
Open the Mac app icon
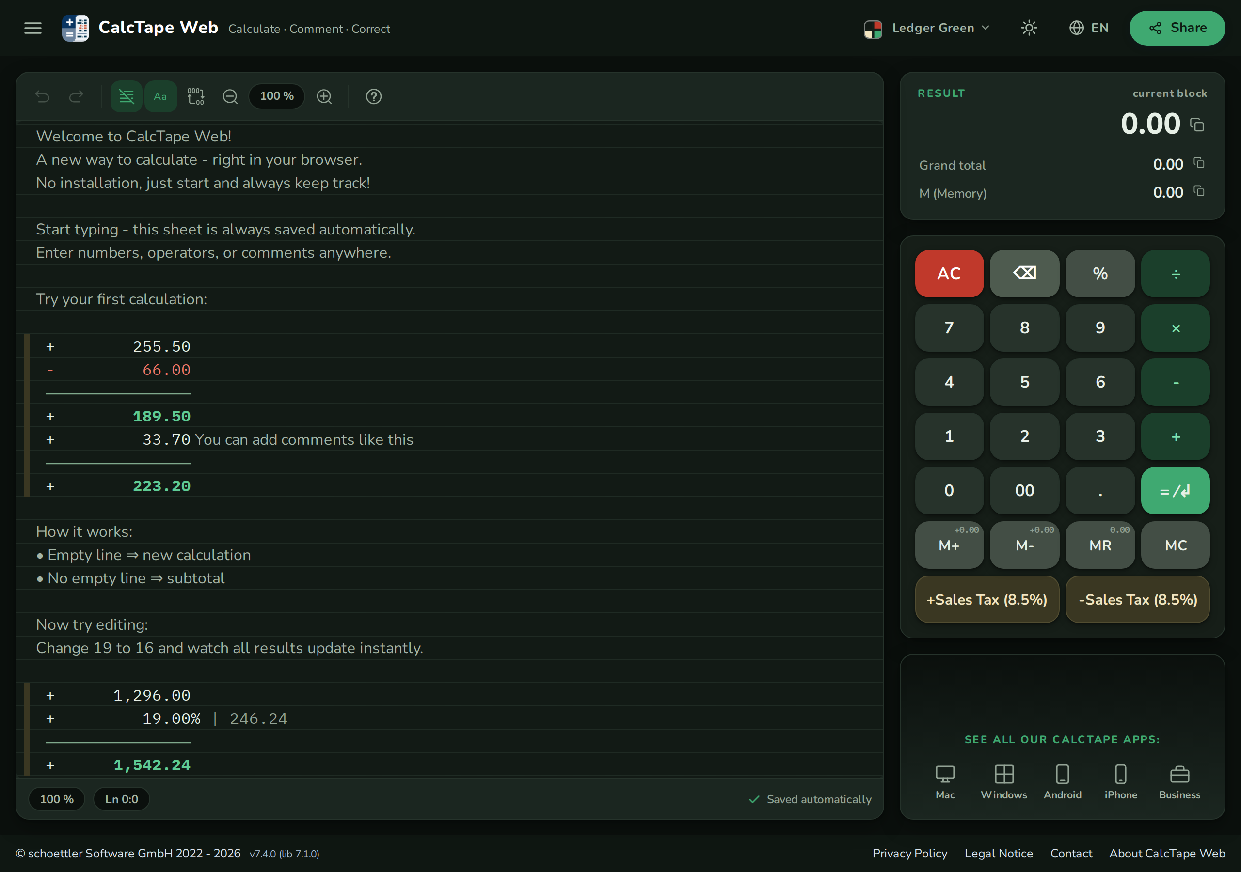point(945,782)
